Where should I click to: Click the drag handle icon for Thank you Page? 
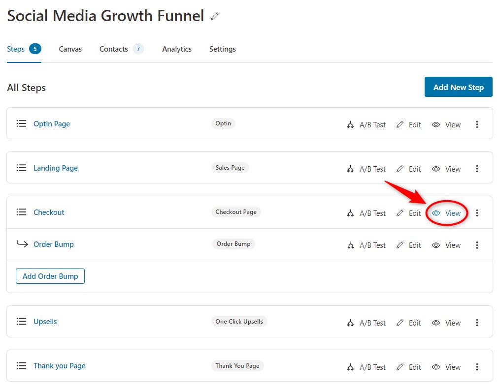point(21,365)
